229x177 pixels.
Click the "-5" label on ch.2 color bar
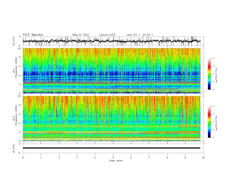coord(213,122)
